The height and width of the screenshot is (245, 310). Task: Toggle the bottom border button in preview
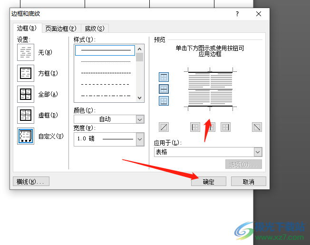(x=164, y=101)
